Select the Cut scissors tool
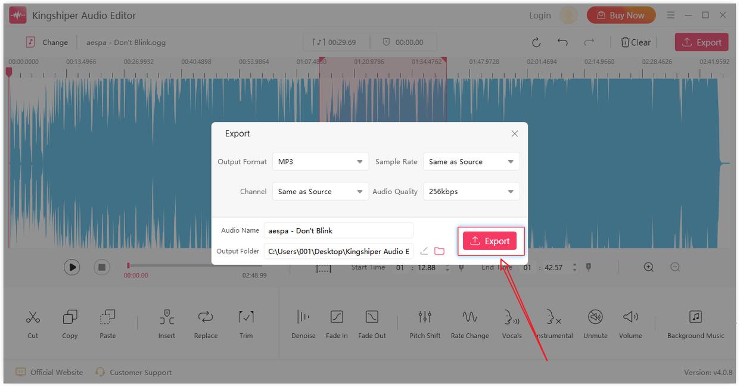This screenshot has height=387, width=740. (33, 318)
